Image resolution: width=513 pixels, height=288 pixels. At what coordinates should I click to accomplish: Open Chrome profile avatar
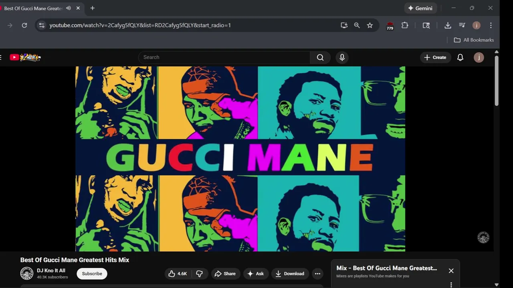click(x=476, y=25)
